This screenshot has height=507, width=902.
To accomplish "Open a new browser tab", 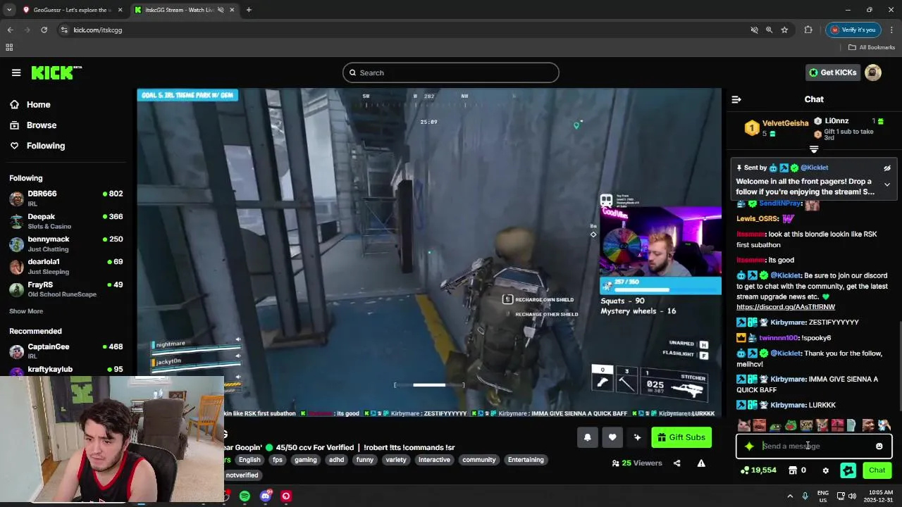I will pos(249,10).
